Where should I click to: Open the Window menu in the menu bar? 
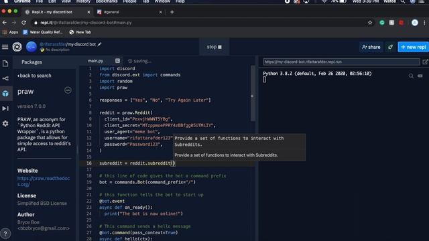(162, 1)
